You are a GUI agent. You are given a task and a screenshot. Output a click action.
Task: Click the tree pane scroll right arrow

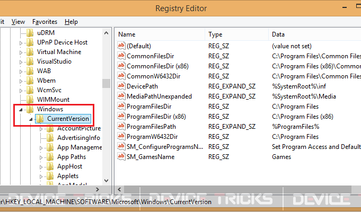pyautogui.click(x=98, y=189)
